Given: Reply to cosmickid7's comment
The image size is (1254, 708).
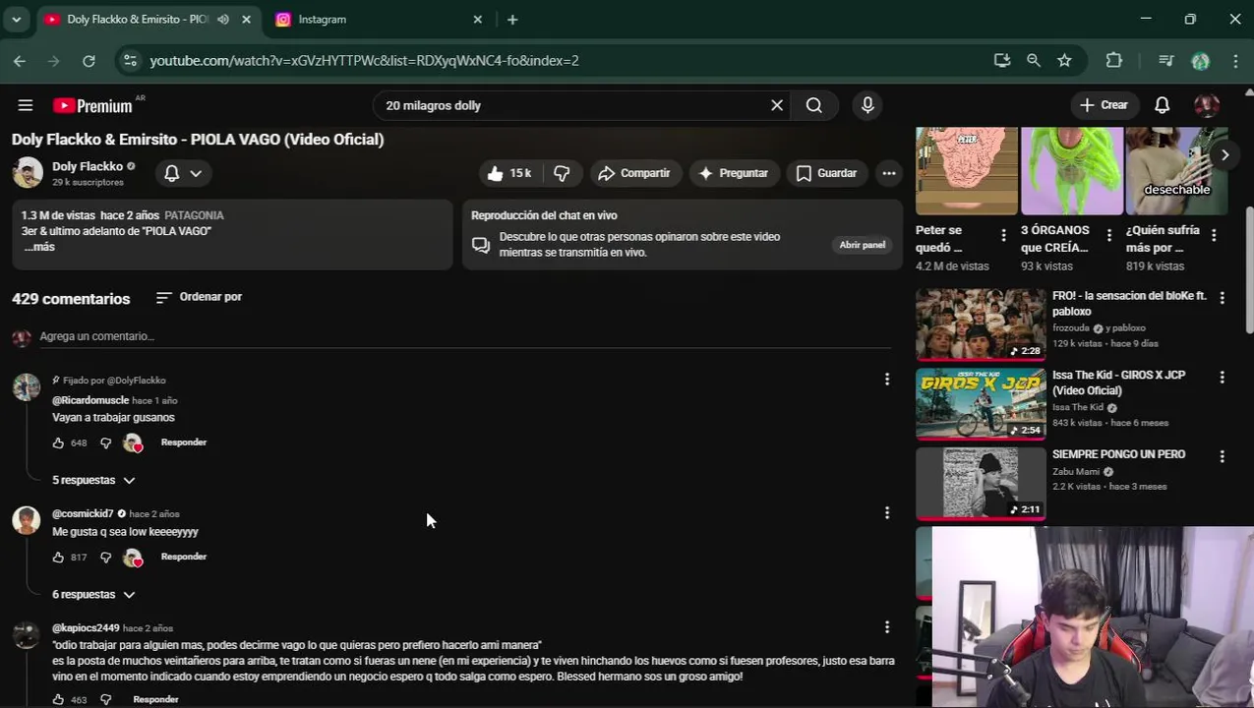Looking at the screenshot, I should [x=184, y=557].
